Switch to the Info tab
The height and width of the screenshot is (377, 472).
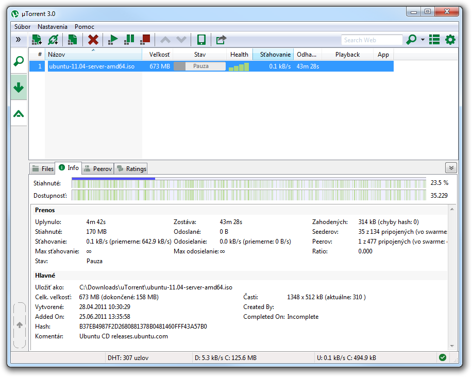pyautogui.click(x=69, y=168)
